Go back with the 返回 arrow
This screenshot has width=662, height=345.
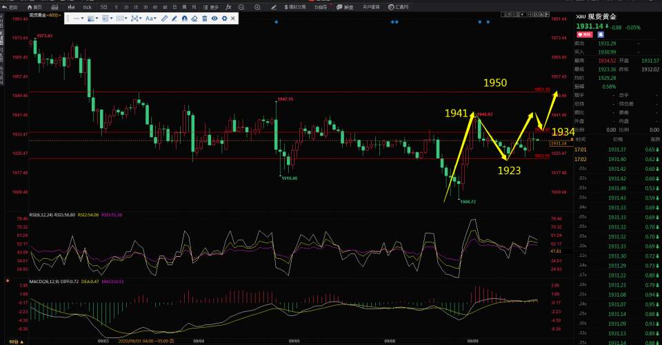(10, 7)
